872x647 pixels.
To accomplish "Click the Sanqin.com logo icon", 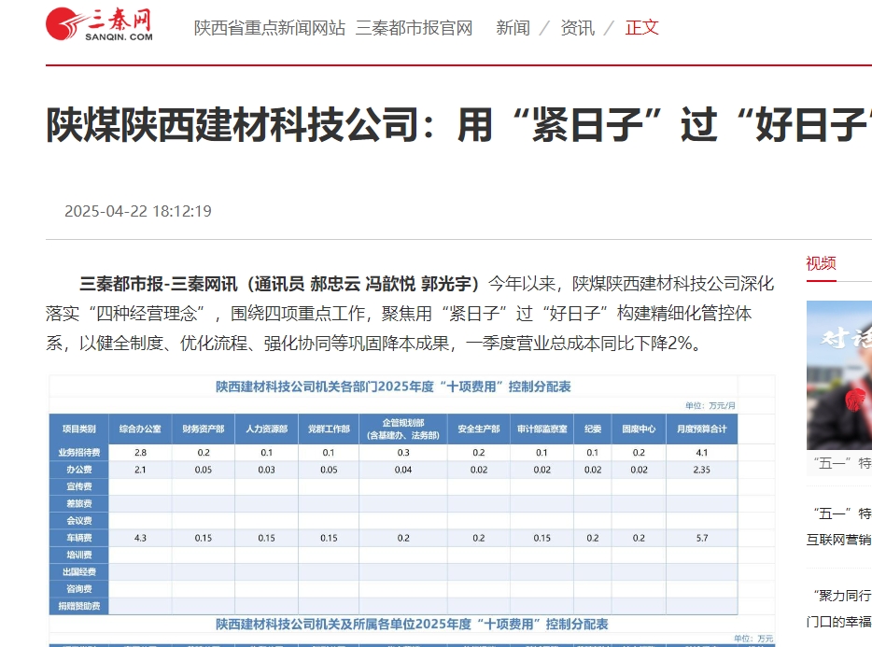I will pos(63,23).
